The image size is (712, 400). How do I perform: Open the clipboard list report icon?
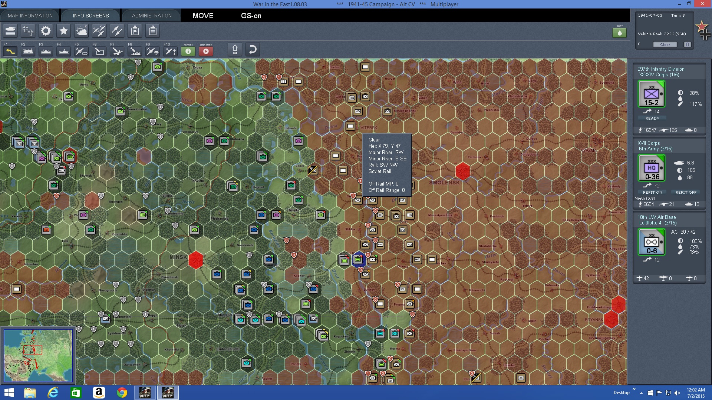pyautogui.click(x=153, y=31)
